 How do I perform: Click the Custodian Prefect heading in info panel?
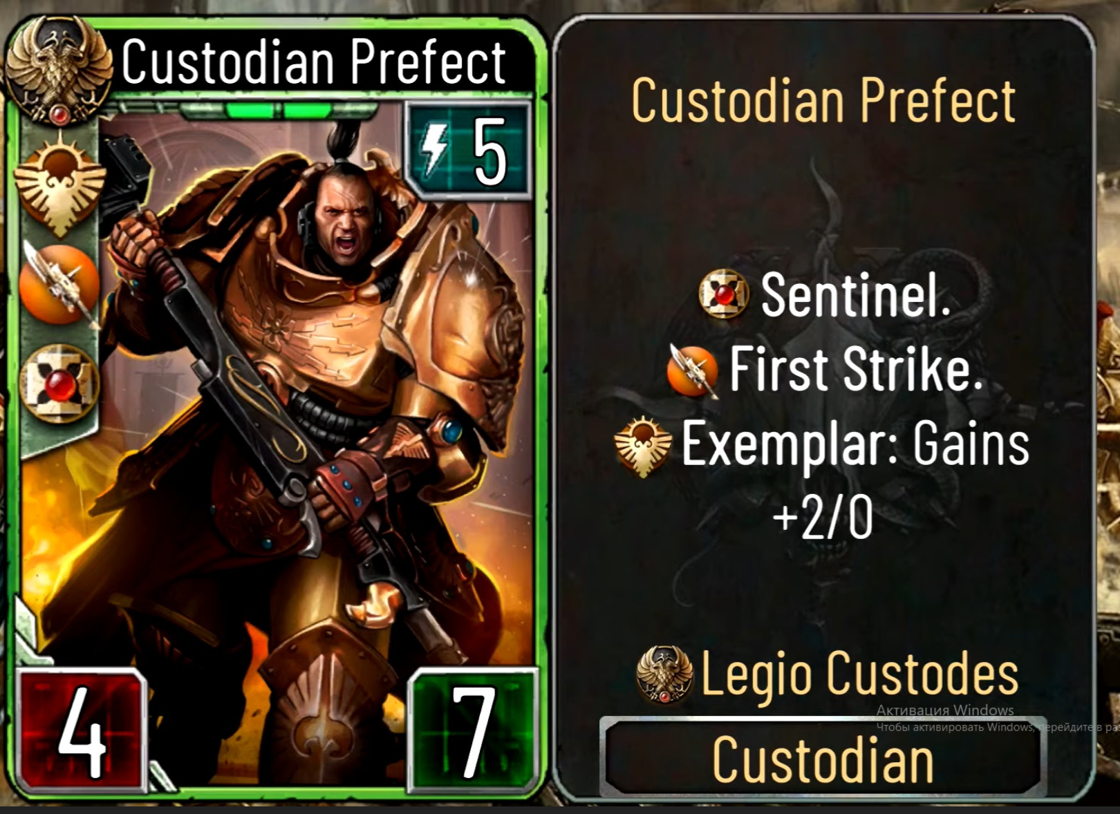click(x=823, y=101)
